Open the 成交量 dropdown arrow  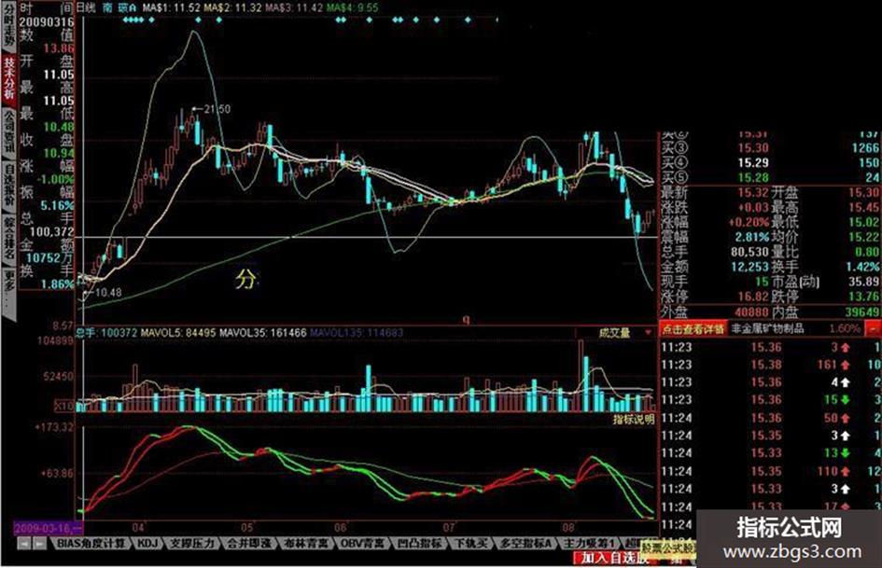648,333
